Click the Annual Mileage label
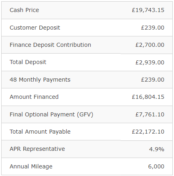Viewport: 174px width, 176px height. click(31, 166)
